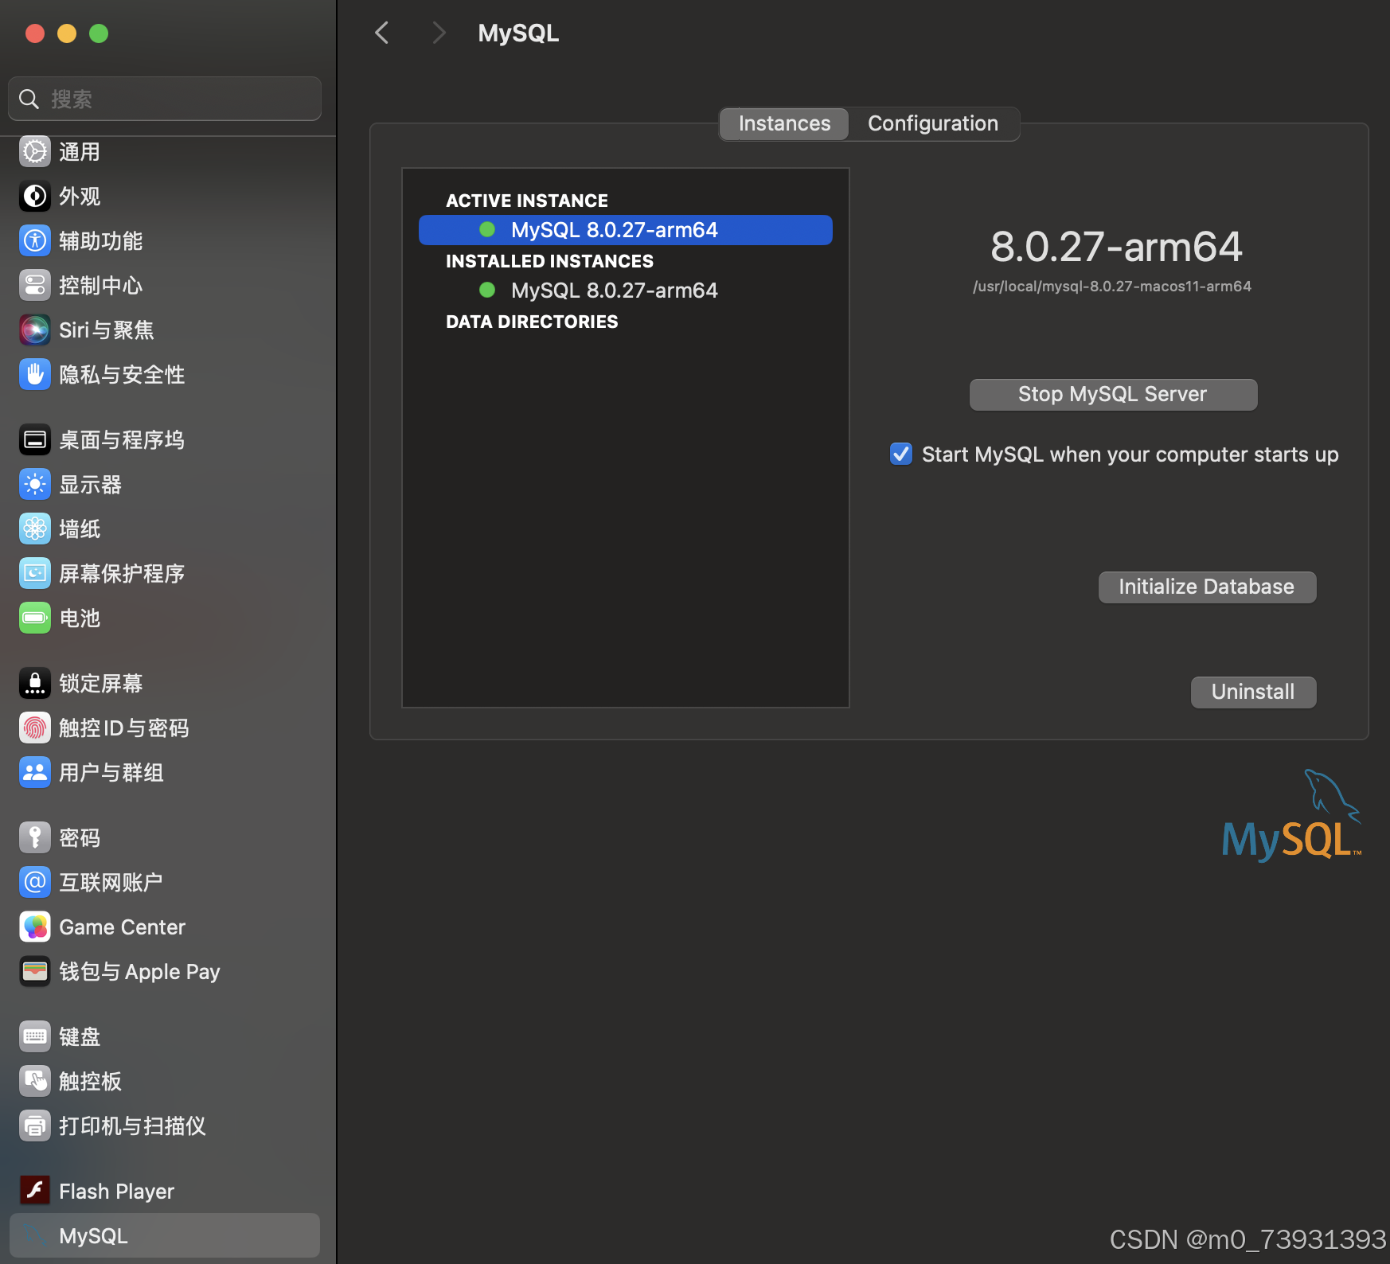Click the green status dot of active instance
This screenshot has height=1264, width=1390.
(x=487, y=229)
